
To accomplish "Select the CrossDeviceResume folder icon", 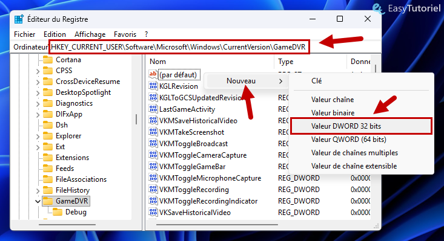I will (x=48, y=82).
